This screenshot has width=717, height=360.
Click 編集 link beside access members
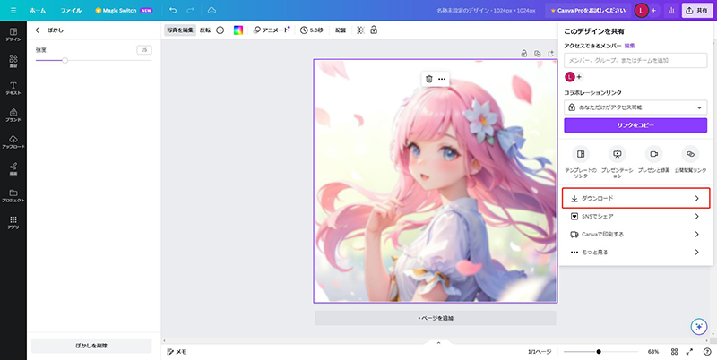pyautogui.click(x=630, y=46)
